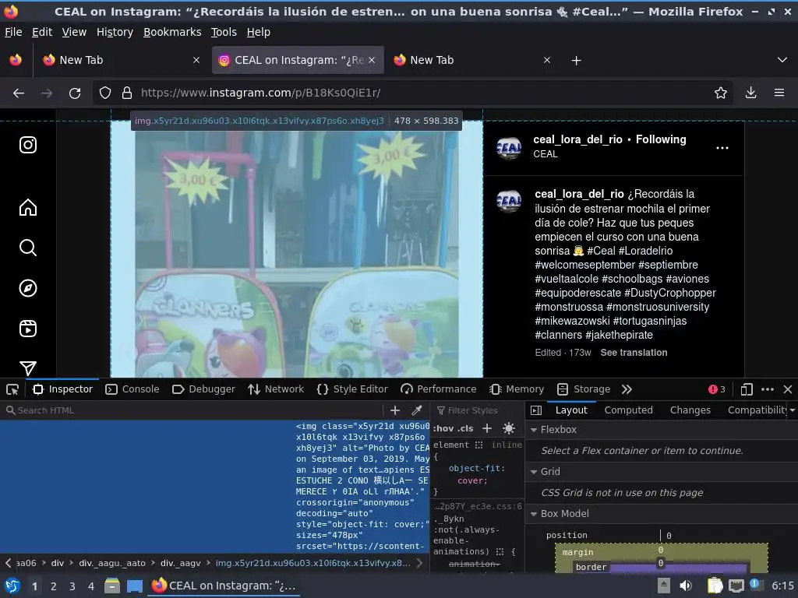Switch to workspace 2 in taskbar
The height and width of the screenshot is (598, 798).
click(54, 586)
